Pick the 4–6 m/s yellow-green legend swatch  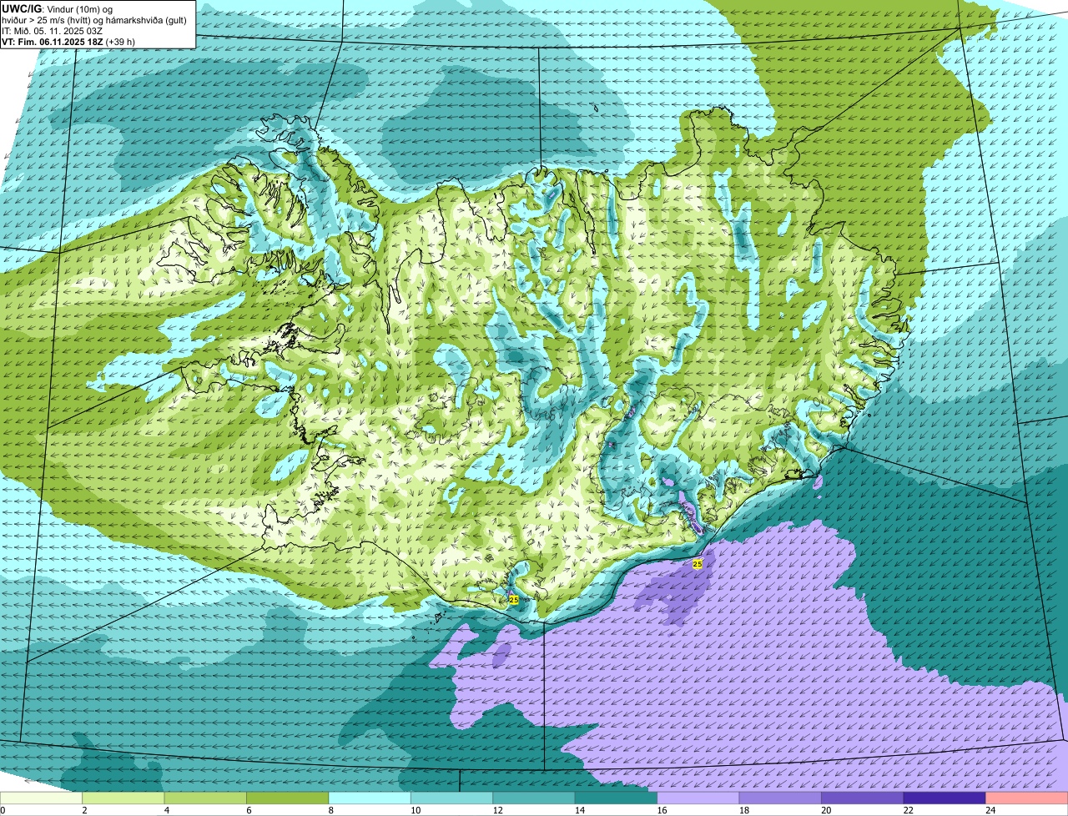[205, 798]
